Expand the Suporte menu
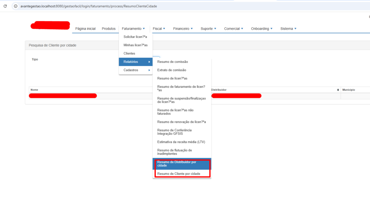Screen dimensions: 370x212 (208, 29)
